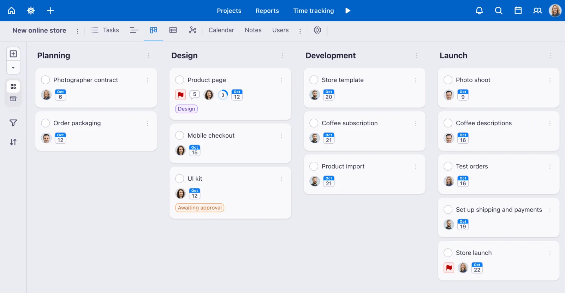The height and width of the screenshot is (293, 565).
Task: Open the Reports menu
Action: [267, 11]
